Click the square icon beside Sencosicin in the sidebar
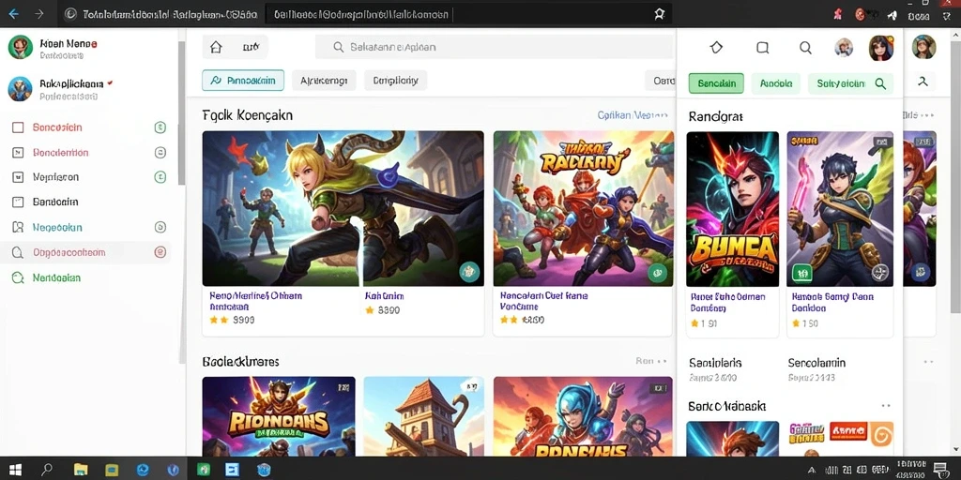Image resolution: width=961 pixels, height=480 pixels. pyautogui.click(x=18, y=127)
